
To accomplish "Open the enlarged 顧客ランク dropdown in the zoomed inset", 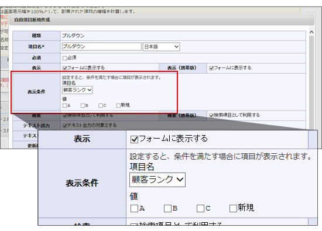I will 157,180.
